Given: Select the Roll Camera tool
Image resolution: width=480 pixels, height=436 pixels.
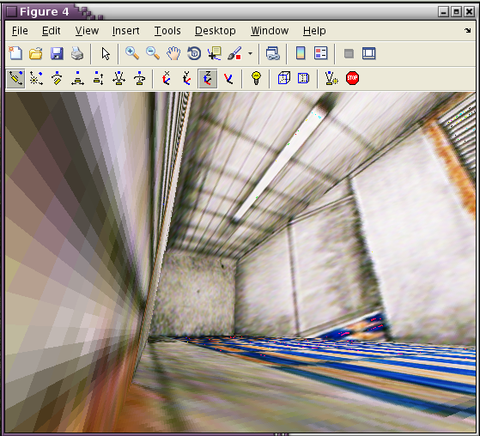Looking at the screenshot, I should [x=140, y=79].
